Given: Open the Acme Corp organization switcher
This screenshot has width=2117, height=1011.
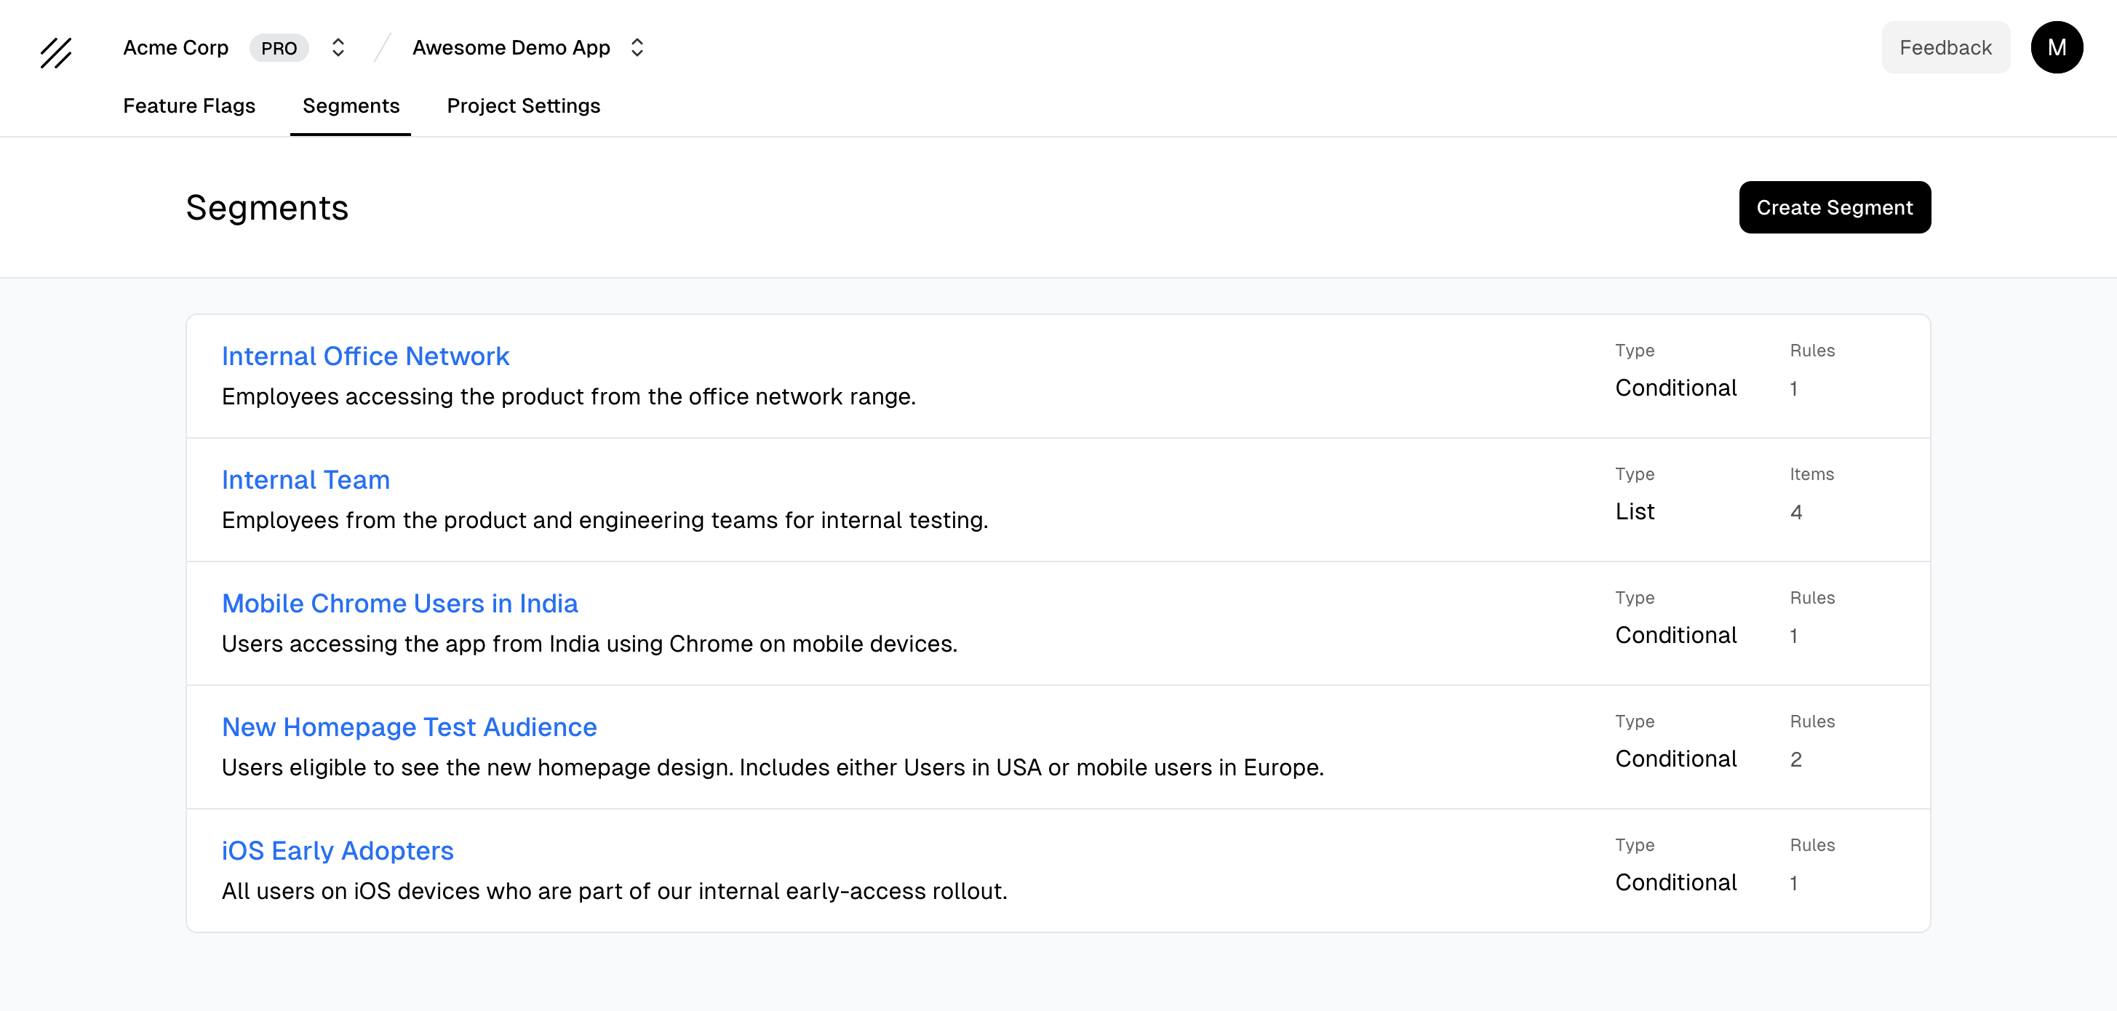Looking at the screenshot, I should click(x=176, y=47).
